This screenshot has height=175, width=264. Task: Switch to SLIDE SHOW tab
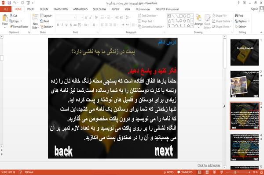click(x=99, y=9)
